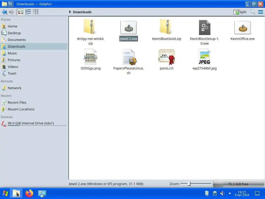Launch Firefox from the taskbar
The width and height of the screenshot is (265, 199).
[x=29, y=193]
